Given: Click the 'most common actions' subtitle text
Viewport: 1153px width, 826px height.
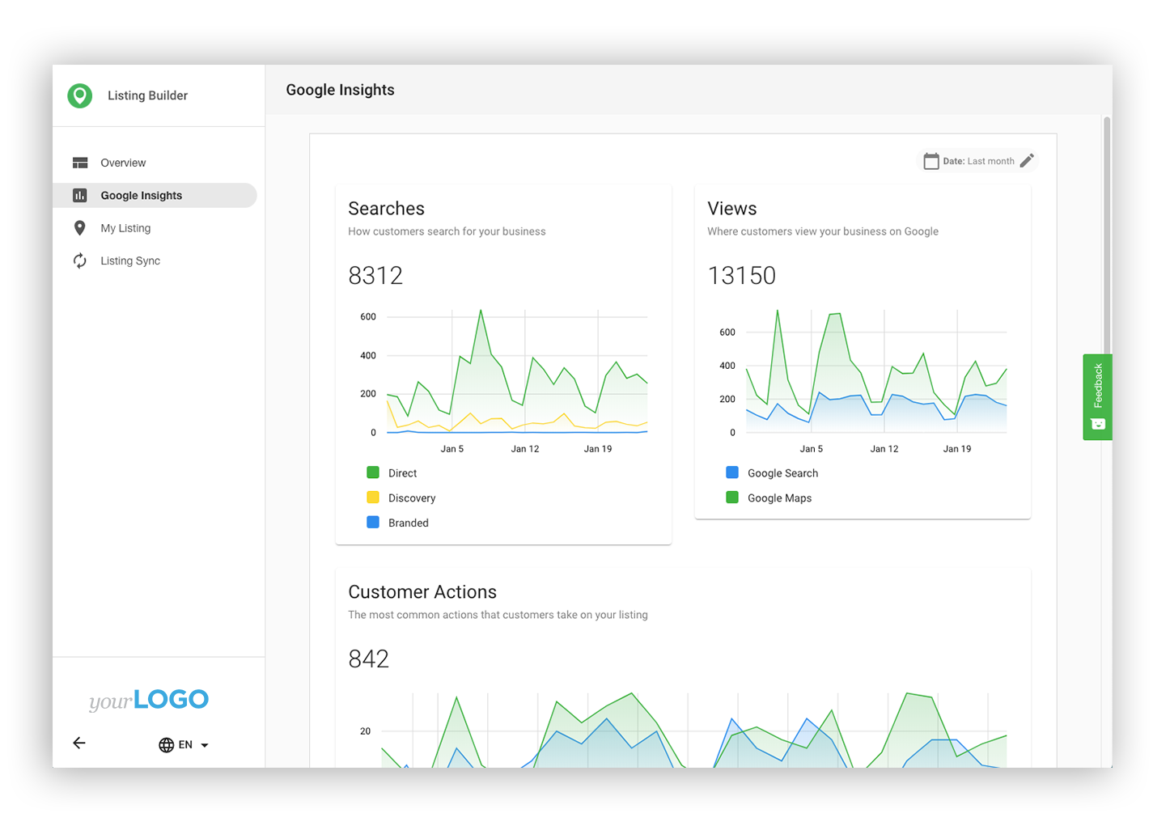Looking at the screenshot, I should click(498, 615).
